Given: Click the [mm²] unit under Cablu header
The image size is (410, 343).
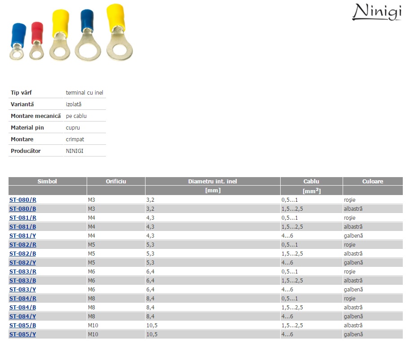Looking at the screenshot, I should 312,191.
